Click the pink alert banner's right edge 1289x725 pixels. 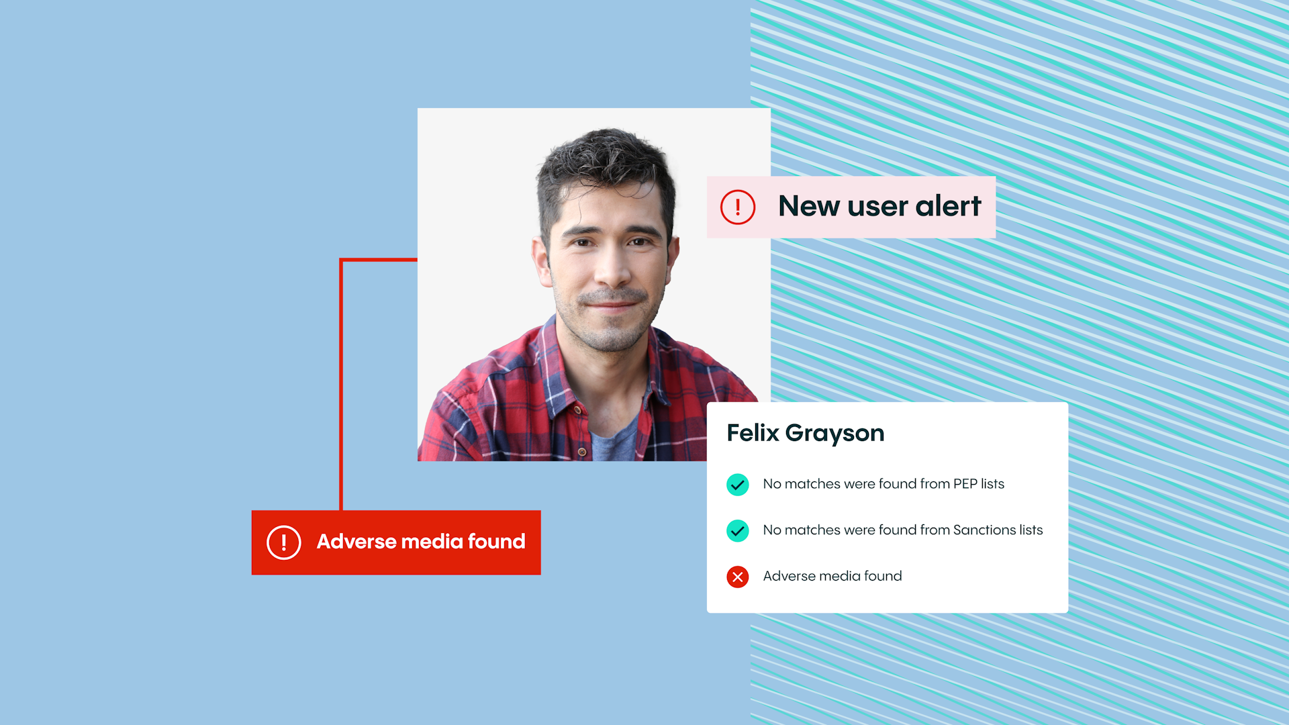click(x=991, y=207)
